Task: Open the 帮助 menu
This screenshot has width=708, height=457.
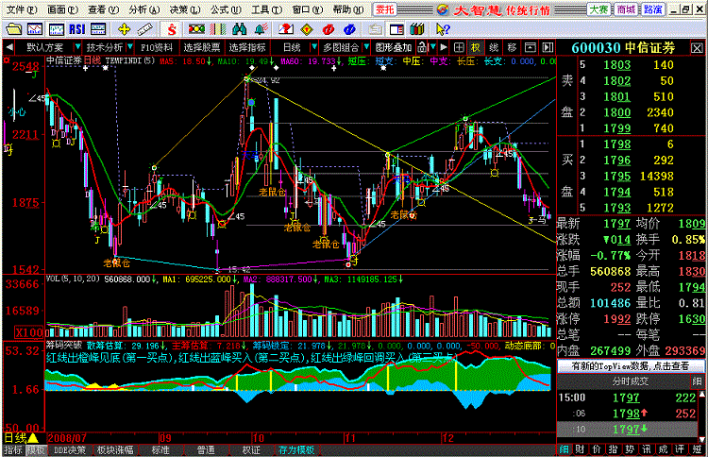Action: 348,9
